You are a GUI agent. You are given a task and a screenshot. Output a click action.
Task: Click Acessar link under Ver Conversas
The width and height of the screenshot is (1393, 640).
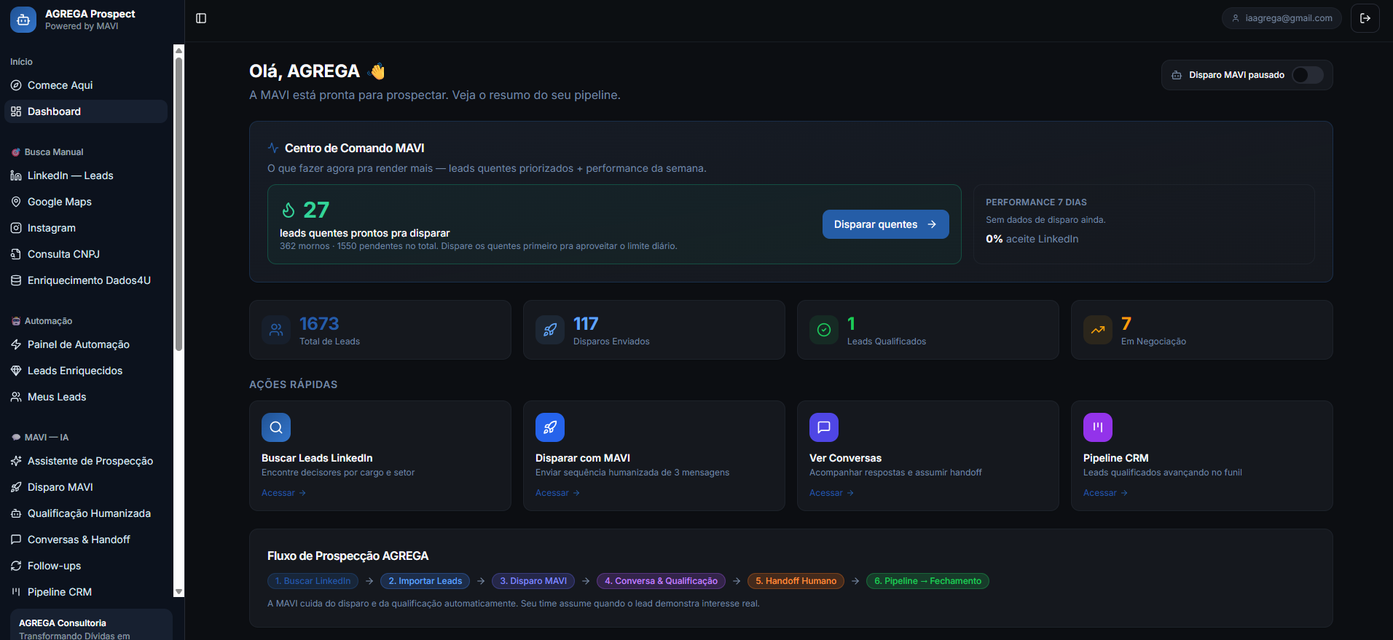(x=831, y=493)
